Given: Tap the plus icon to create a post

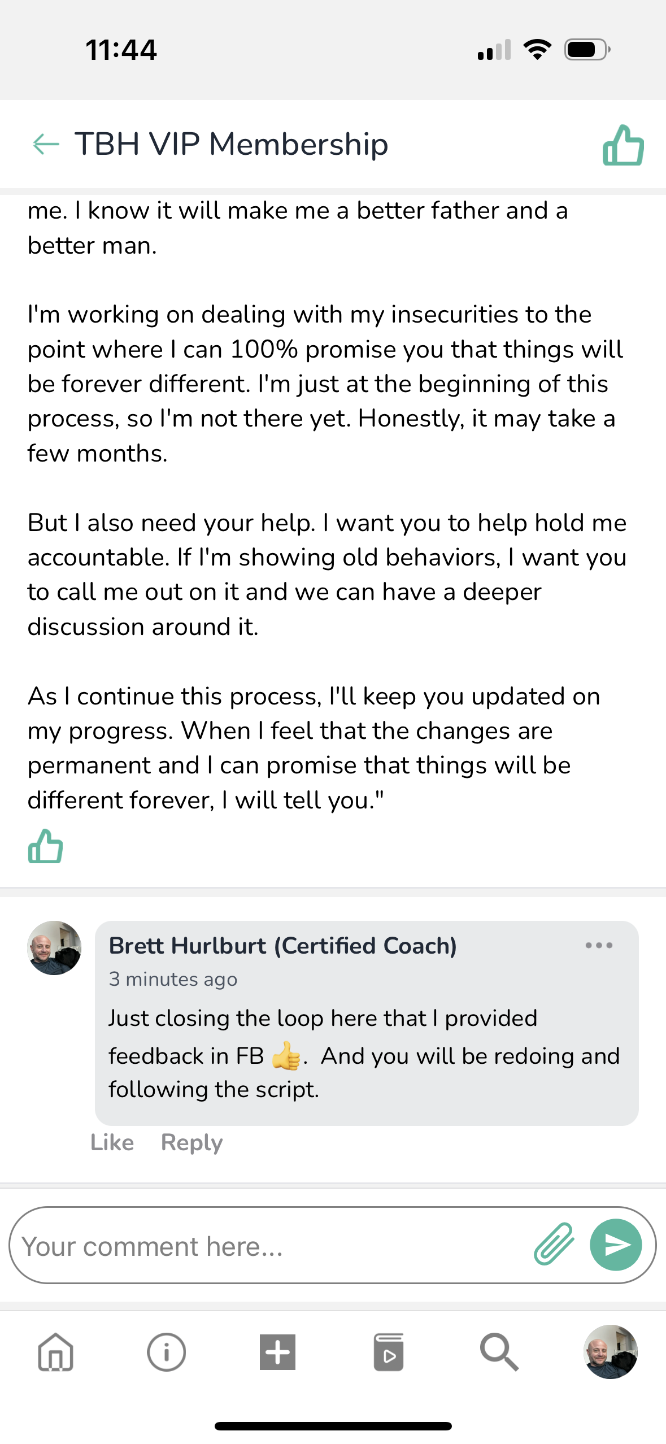Looking at the screenshot, I should [277, 1352].
